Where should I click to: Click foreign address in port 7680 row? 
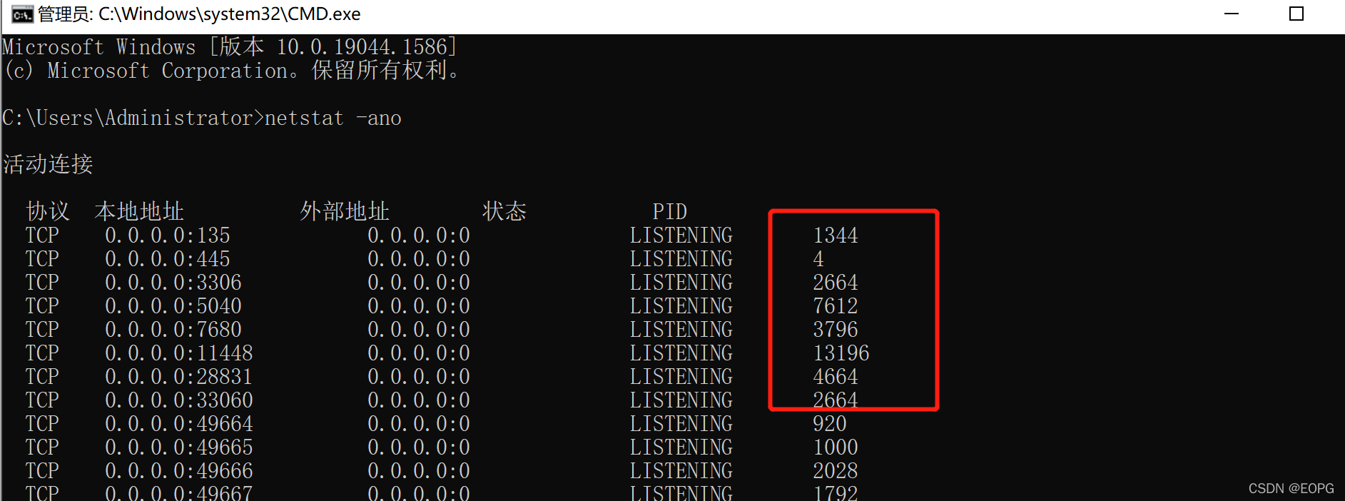coord(419,330)
